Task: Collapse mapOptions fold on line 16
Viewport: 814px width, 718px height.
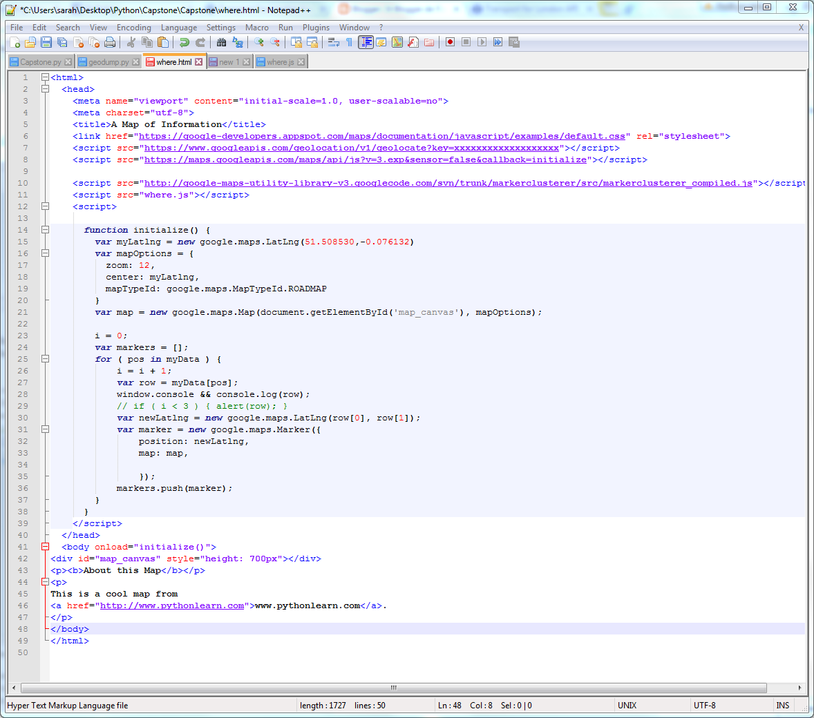Action: 45,253
